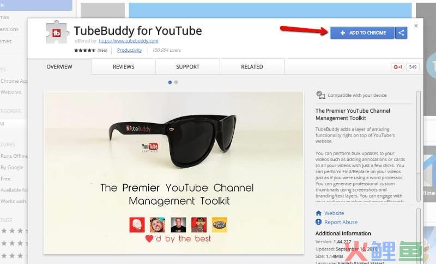Screen dimensions: 436x264
Task: Click the (956) reviews count
Action: click(x=102, y=50)
